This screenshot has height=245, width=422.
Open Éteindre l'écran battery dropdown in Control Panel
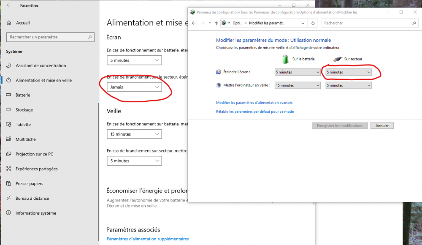pyautogui.click(x=298, y=72)
